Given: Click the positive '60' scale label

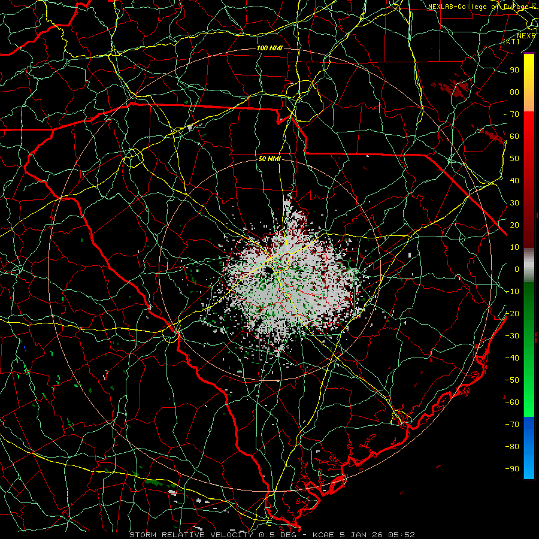Looking at the screenshot, I should point(514,137).
